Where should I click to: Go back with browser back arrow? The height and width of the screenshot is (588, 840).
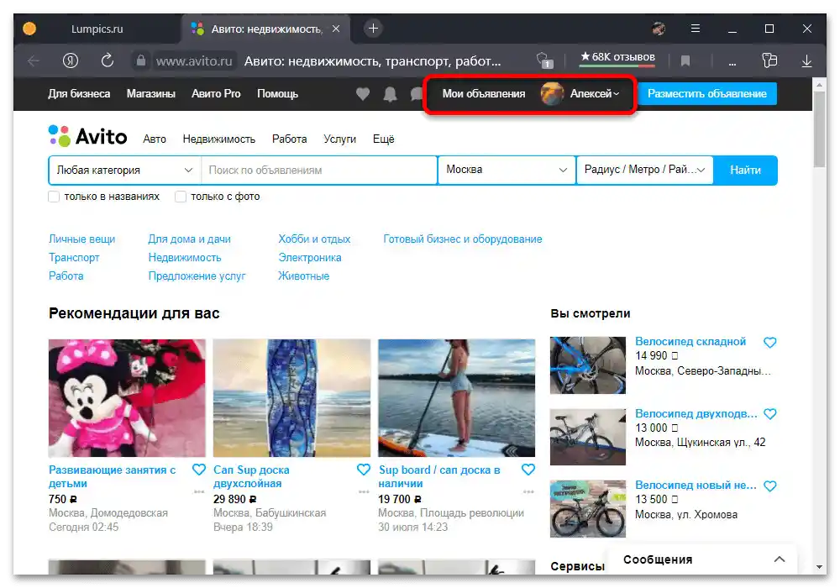click(x=34, y=61)
